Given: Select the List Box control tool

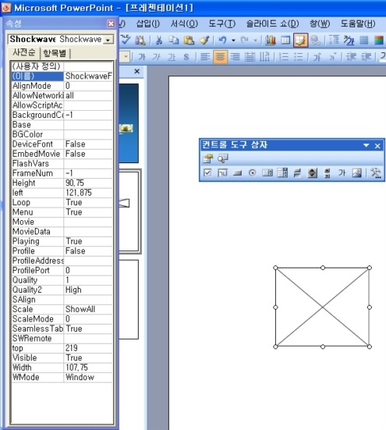Looking at the screenshot, I should (x=267, y=172).
